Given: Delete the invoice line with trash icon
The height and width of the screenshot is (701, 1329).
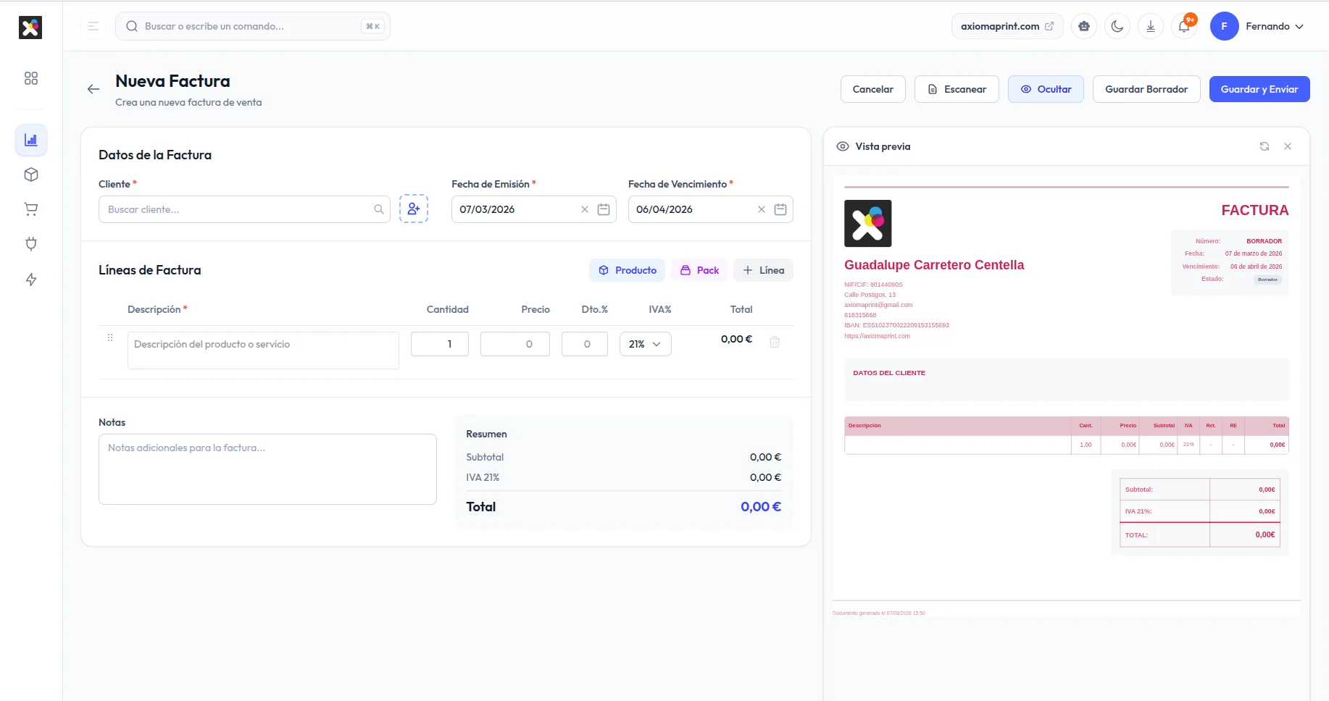Looking at the screenshot, I should pyautogui.click(x=775, y=342).
